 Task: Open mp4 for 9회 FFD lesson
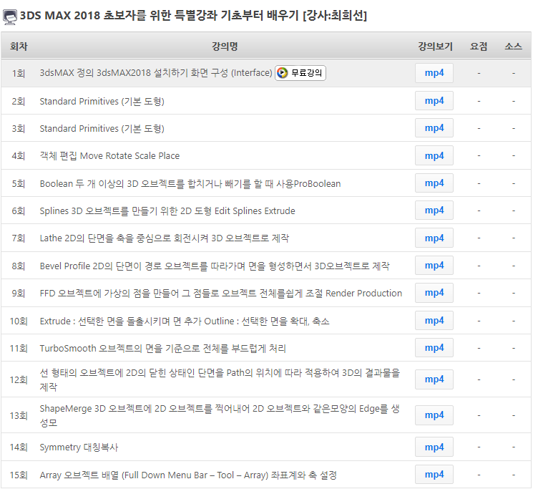[x=434, y=293]
